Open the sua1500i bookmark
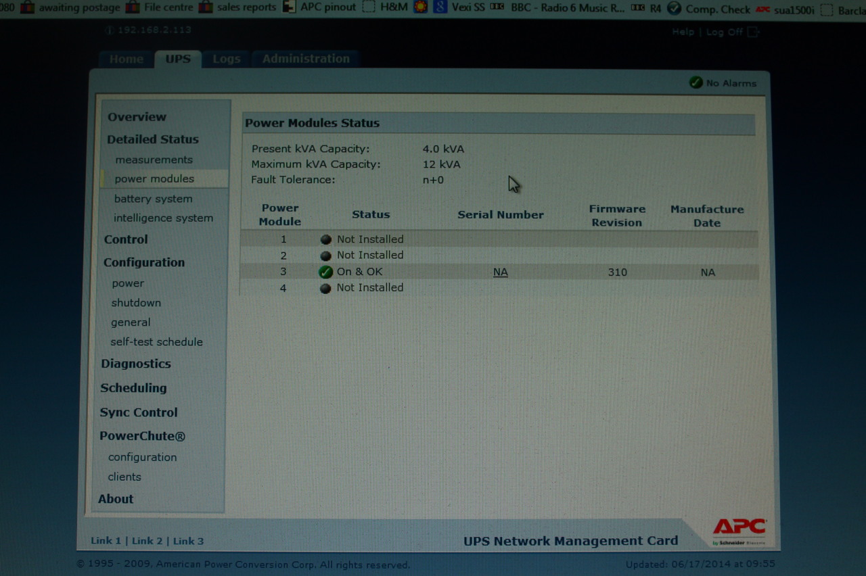The height and width of the screenshot is (576, 866). click(x=785, y=9)
